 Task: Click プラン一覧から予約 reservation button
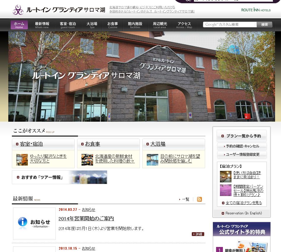tap(242, 136)
